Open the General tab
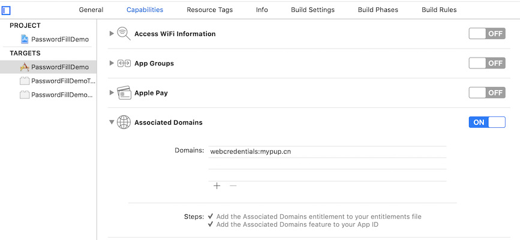 pos(91,10)
